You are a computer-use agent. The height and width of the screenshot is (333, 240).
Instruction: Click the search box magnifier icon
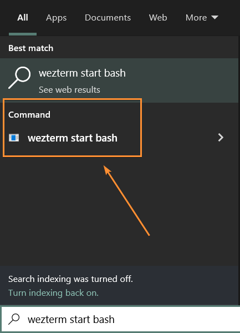pyautogui.click(x=14, y=319)
